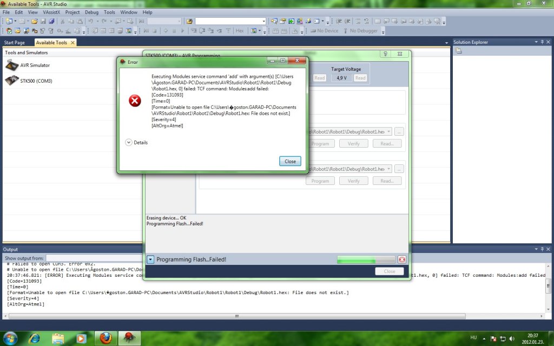
Task: Click the Undo arrow icon
Action: point(91,21)
